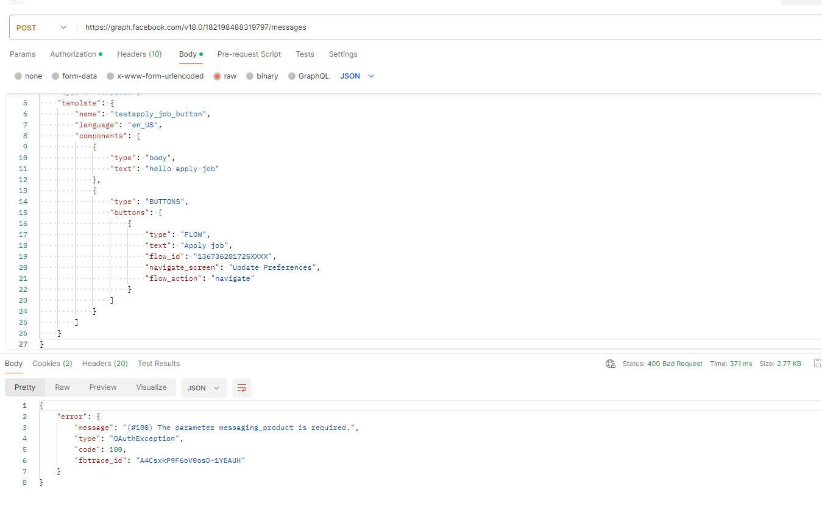Screen dimensions: 822x511
Task: Open the Tests tab
Action: point(305,54)
